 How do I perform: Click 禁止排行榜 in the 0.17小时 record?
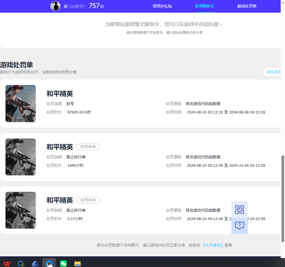pyautogui.click(x=76, y=210)
